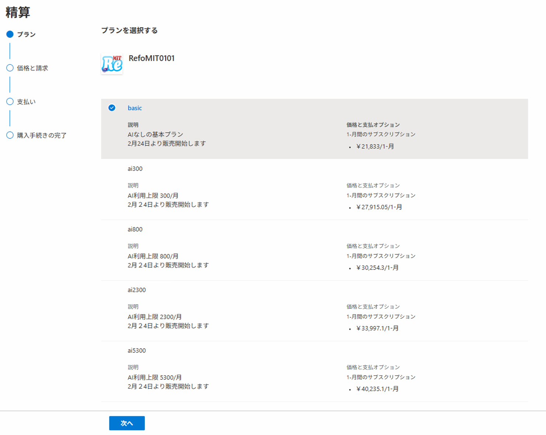Click the 支払い step circle

(x=9, y=101)
